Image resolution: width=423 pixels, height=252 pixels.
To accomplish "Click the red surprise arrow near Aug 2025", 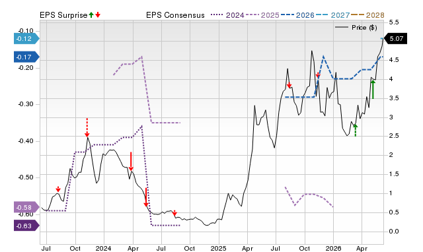I will [x=289, y=85].
